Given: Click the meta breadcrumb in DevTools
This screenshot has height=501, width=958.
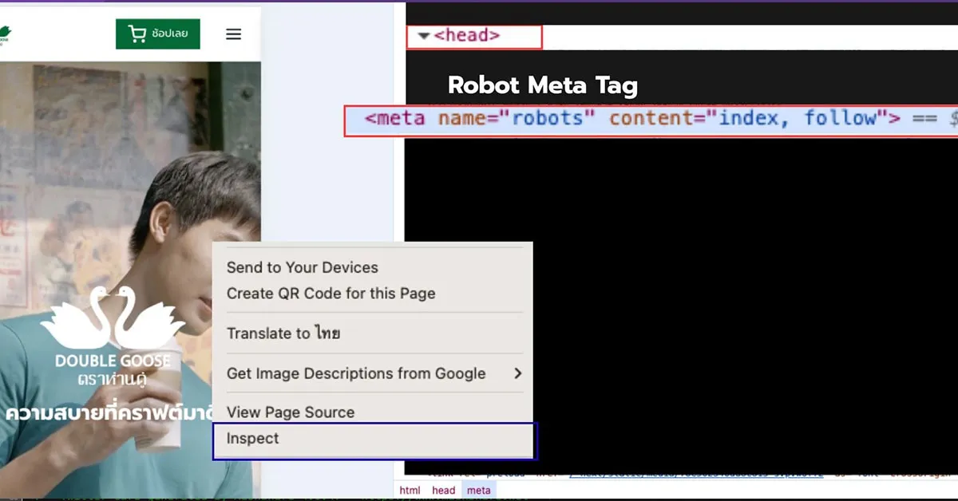Looking at the screenshot, I should pyautogui.click(x=479, y=491).
